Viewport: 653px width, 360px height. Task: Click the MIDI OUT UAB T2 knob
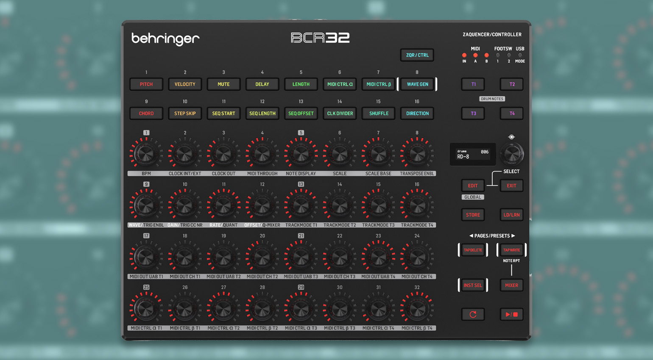223,257
